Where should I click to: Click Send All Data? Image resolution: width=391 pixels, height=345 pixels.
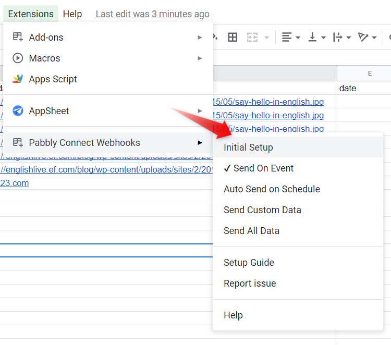click(298, 231)
